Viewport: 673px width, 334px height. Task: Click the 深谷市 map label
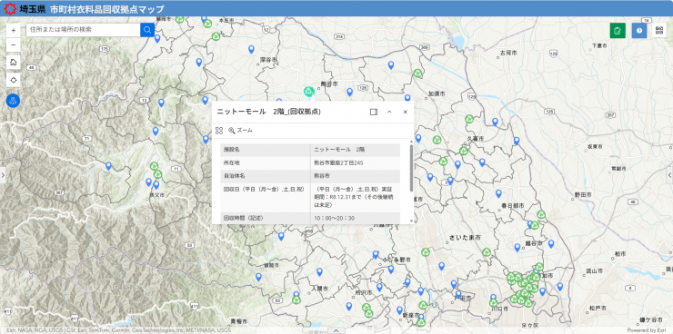click(268, 60)
